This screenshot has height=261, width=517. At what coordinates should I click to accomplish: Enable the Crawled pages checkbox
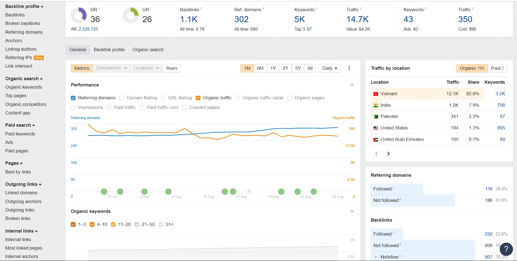pos(185,108)
